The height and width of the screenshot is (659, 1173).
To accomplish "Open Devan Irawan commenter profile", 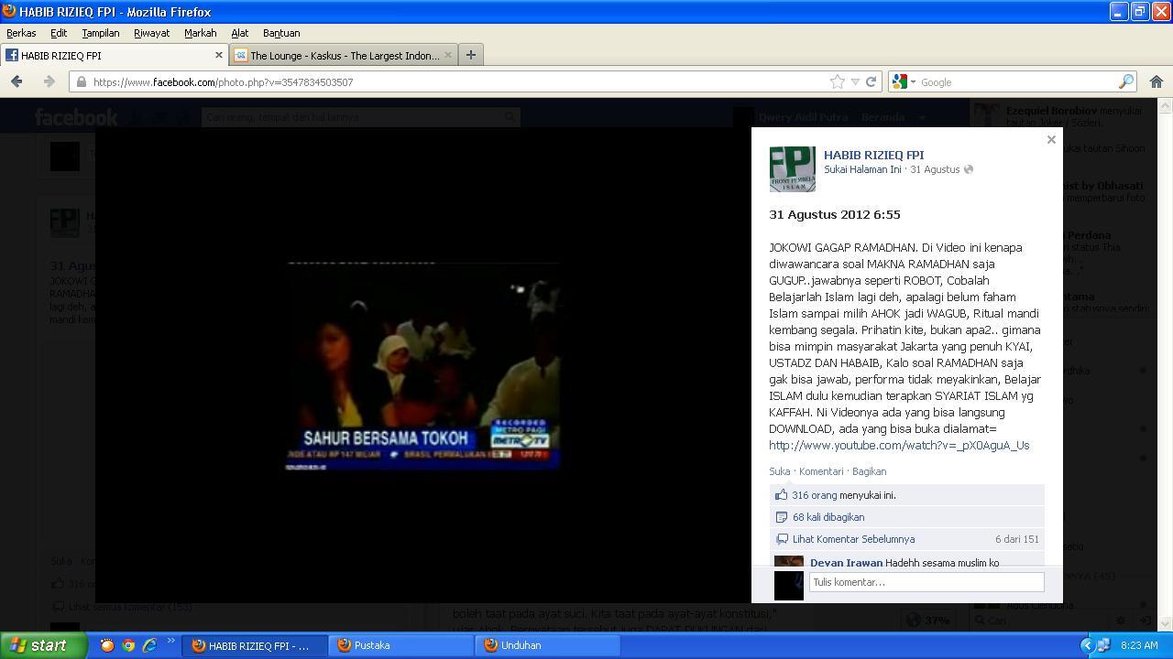I will (846, 563).
